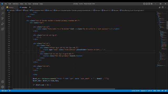Click the 'Search in Cart...' placeholder text
The width and height of the screenshot is (168, 94).
(95, 50)
